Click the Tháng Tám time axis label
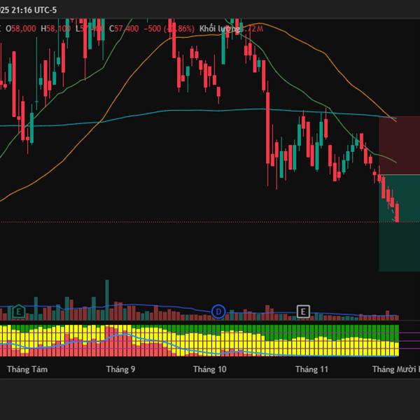This screenshot has height=420, width=420. pos(27,370)
